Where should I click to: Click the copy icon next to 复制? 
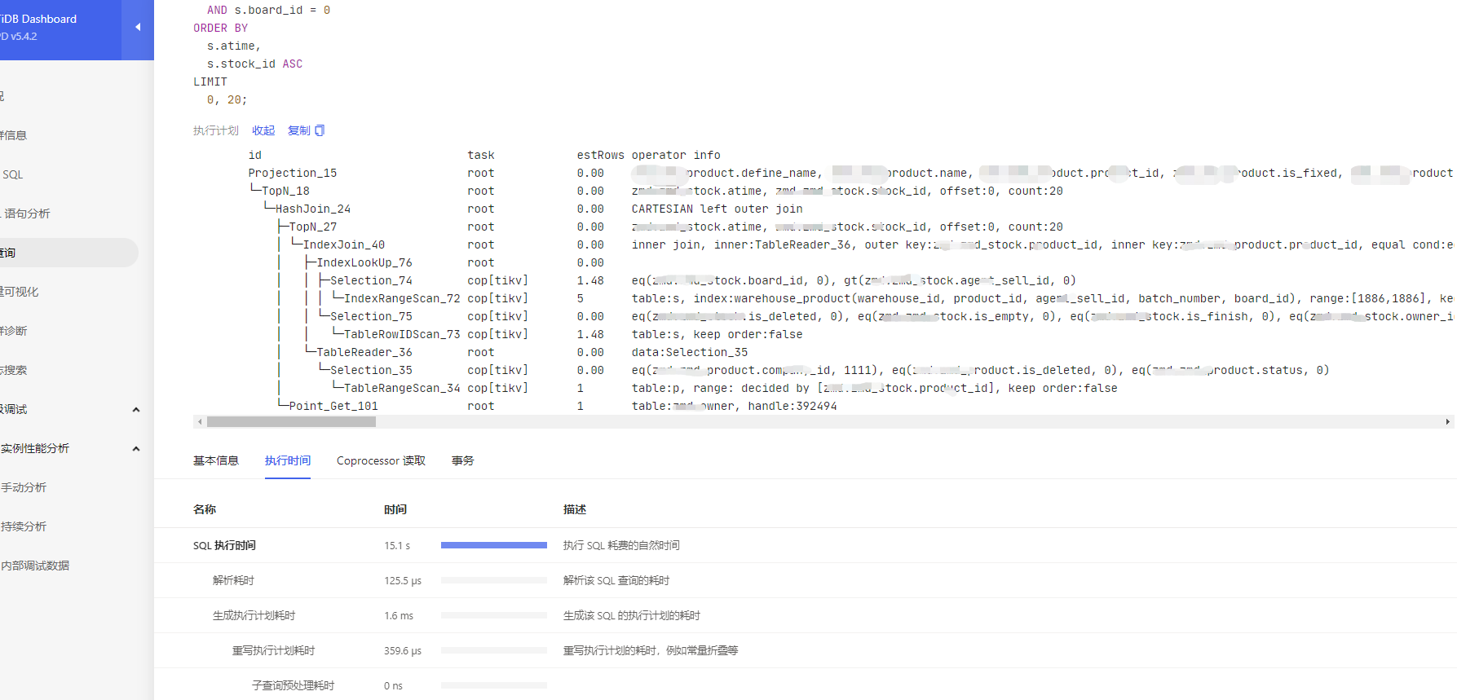coord(320,130)
